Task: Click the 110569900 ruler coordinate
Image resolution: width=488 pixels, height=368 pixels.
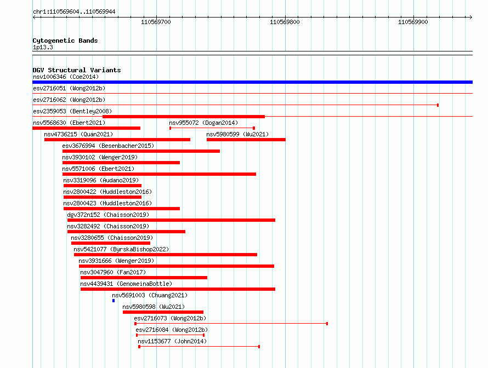Action: tap(413, 22)
